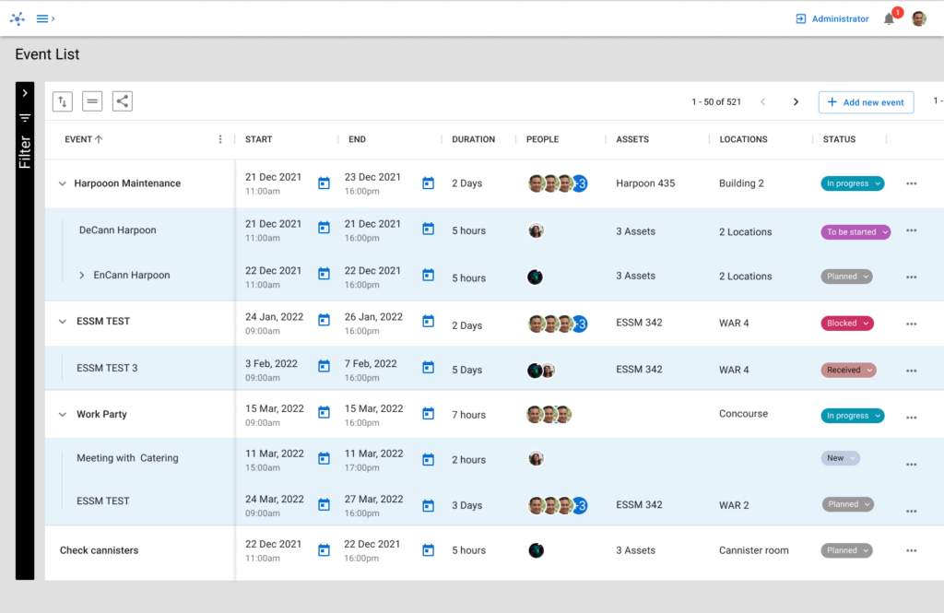Go to next page of events

tap(796, 102)
